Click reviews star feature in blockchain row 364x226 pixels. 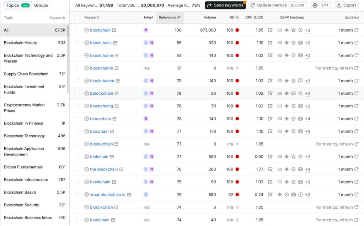point(293,30)
